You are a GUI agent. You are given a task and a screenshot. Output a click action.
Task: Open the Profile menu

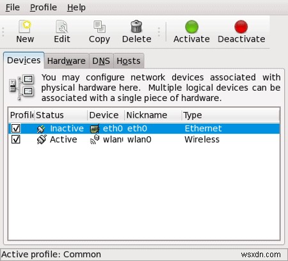tap(44, 8)
